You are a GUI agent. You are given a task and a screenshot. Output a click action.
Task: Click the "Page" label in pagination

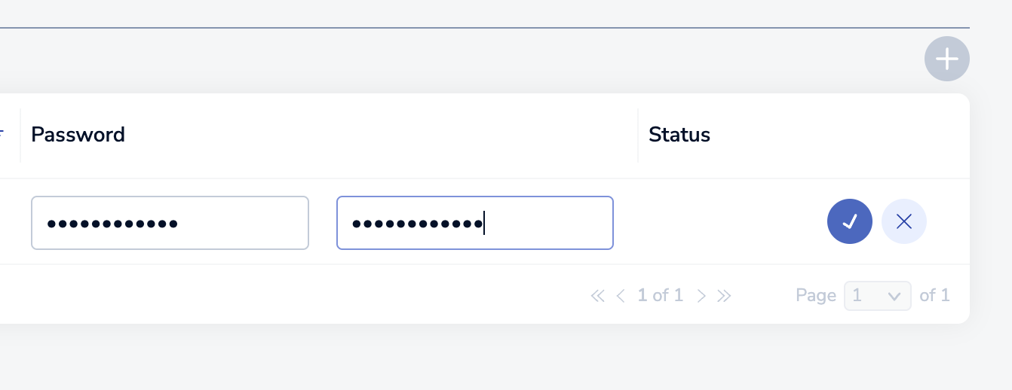(816, 296)
